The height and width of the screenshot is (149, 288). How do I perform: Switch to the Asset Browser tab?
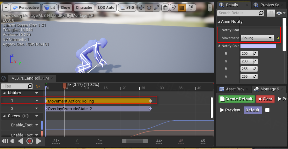(234, 89)
